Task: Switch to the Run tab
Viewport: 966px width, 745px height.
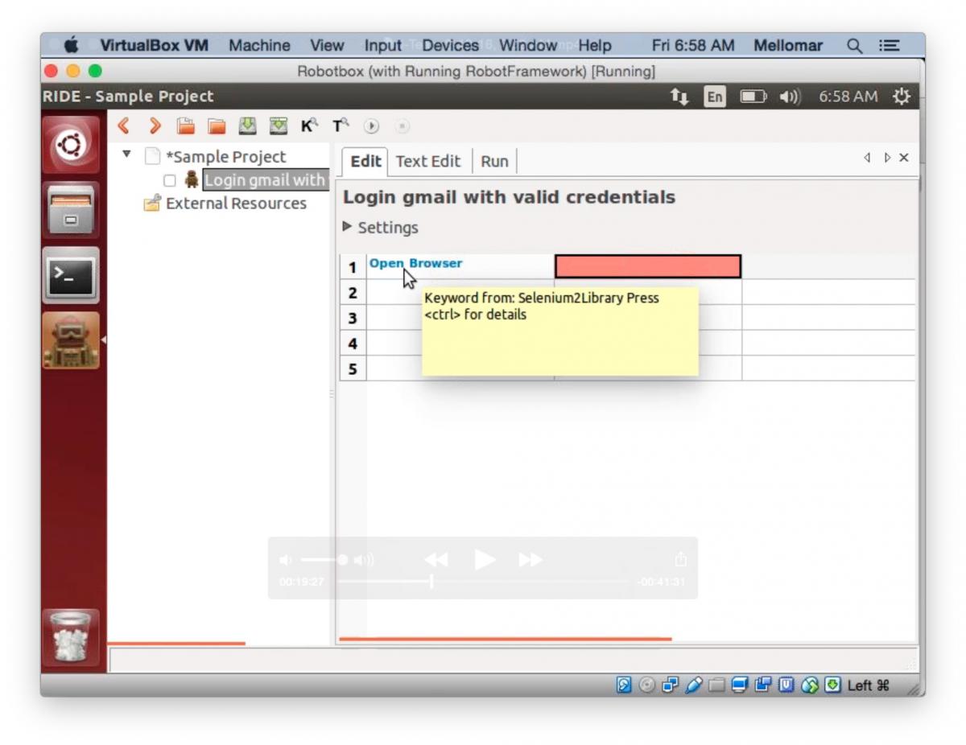Action: (x=494, y=161)
